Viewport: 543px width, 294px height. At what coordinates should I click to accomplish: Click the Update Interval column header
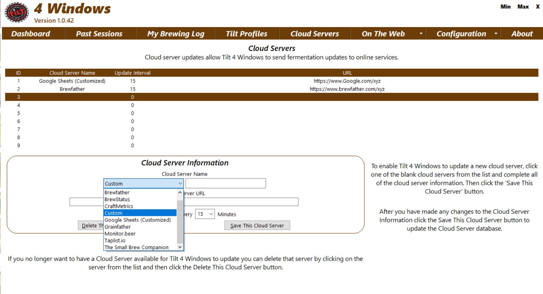click(132, 73)
